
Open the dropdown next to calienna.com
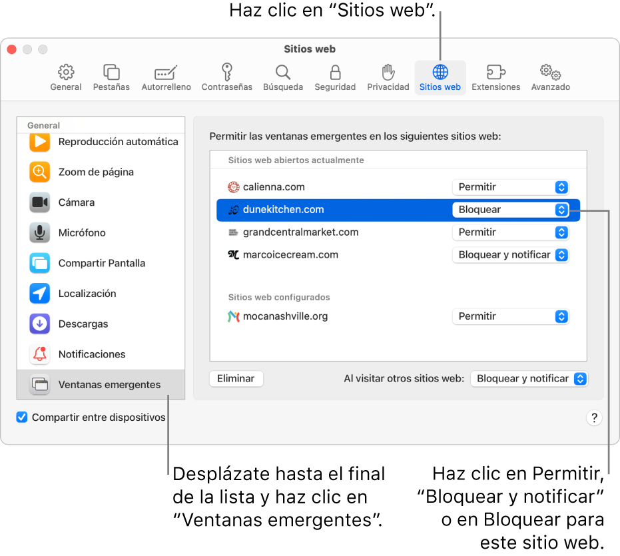point(510,187)
